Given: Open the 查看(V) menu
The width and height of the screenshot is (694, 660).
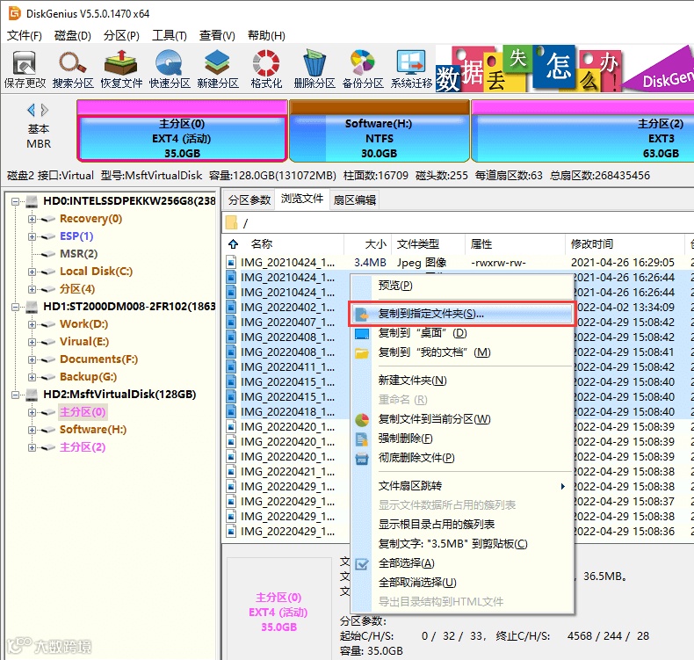Looking at the screenshot, I should pyautogui.click(x=217, y=35).
